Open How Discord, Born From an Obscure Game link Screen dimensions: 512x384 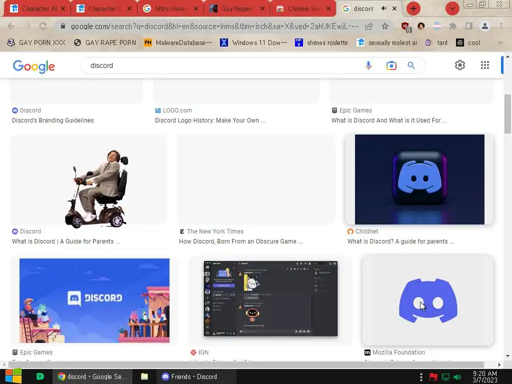pos(240,241)
